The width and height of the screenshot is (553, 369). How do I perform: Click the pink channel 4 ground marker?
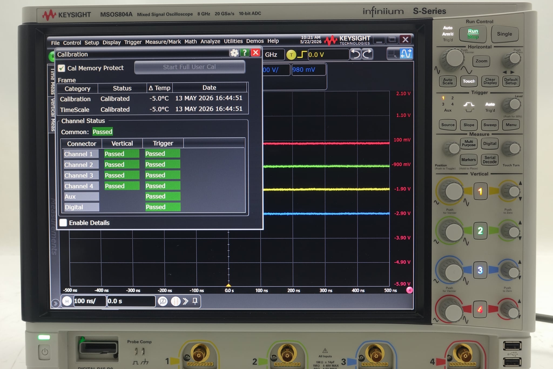coord(409,290)
